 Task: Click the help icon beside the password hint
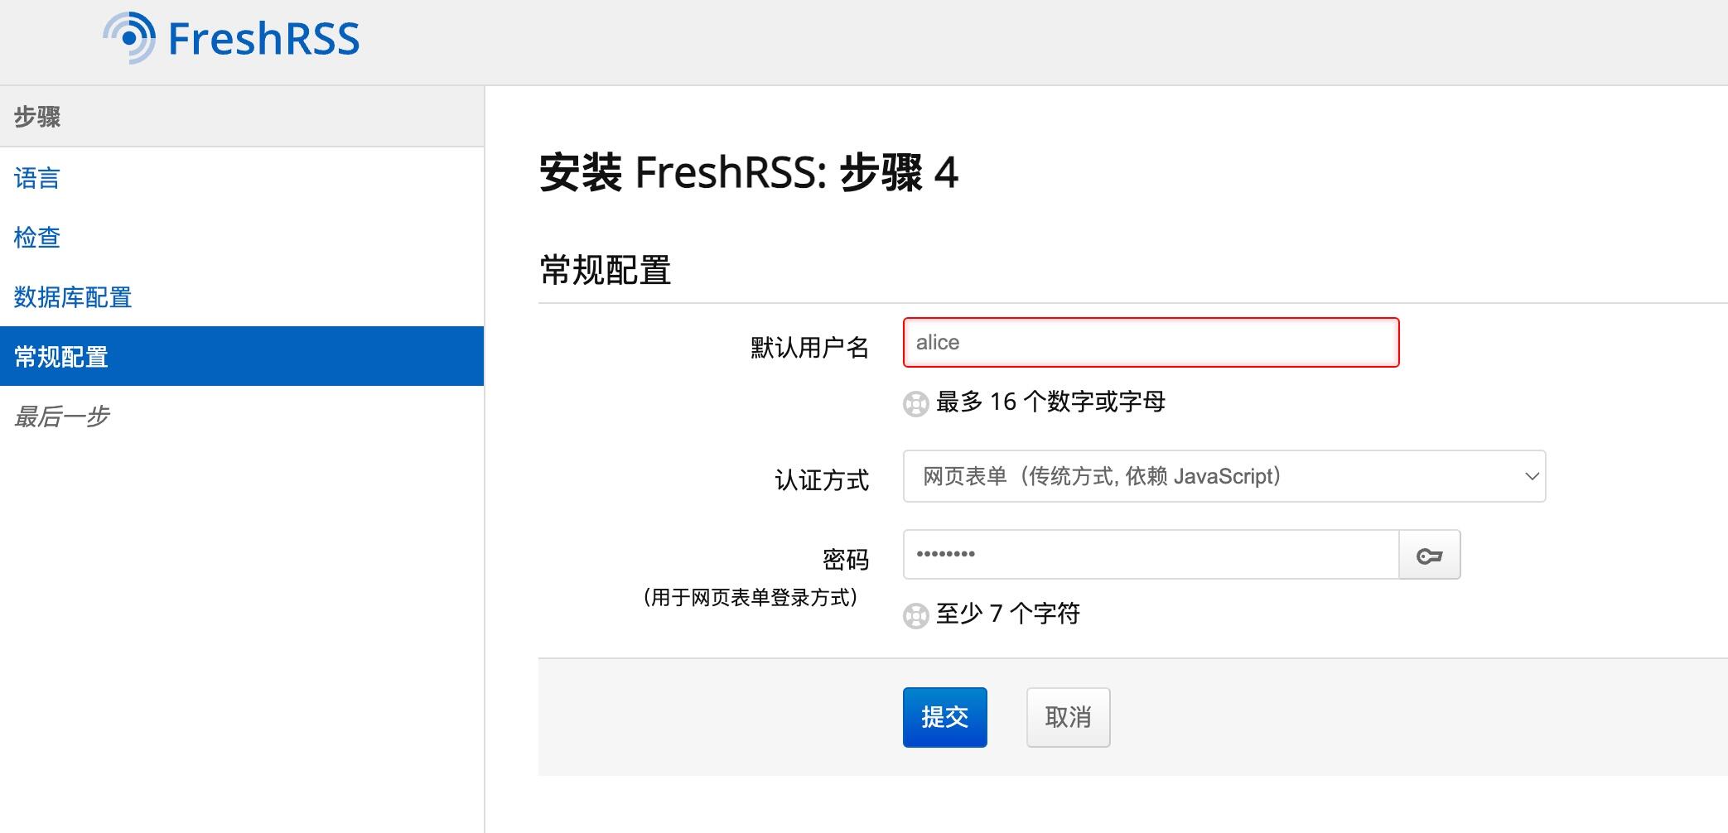(915, 616)
